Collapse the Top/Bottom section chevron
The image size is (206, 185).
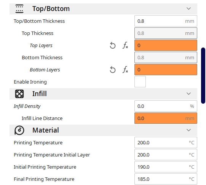pos(188,9)
